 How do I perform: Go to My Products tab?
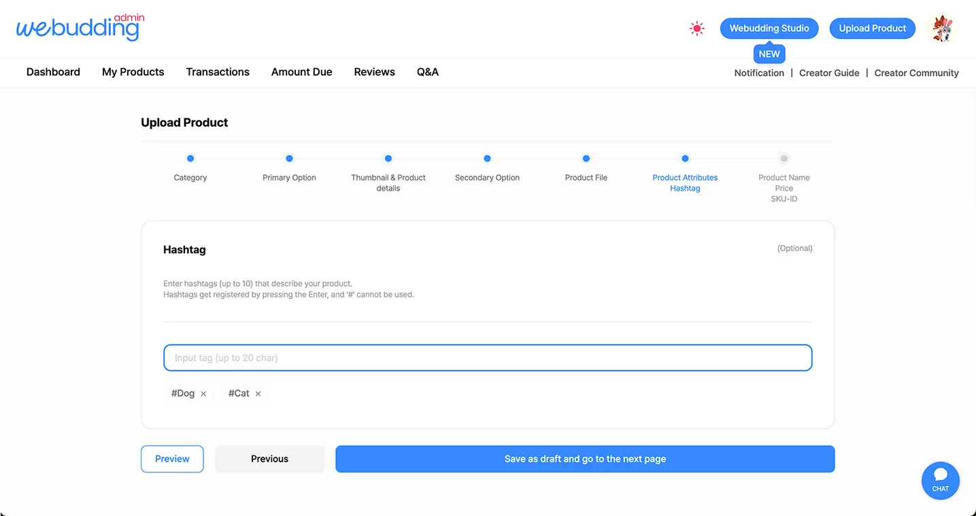[x=133, y=72]
